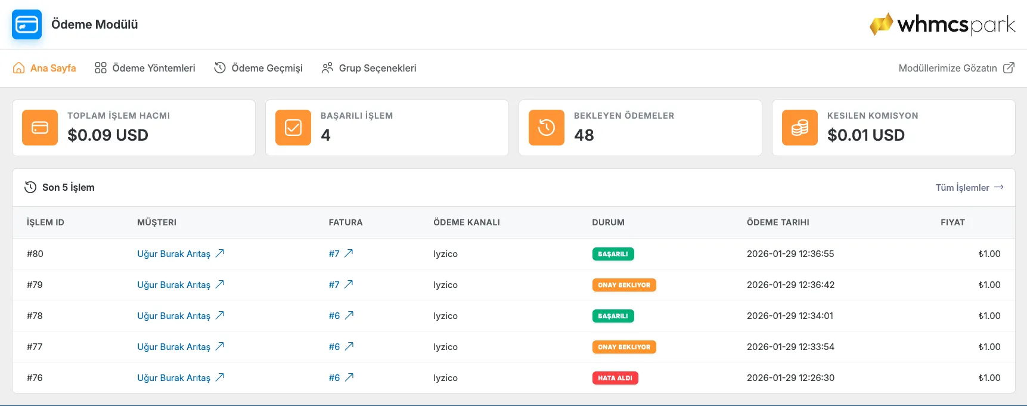The height and width of the screenshot is (406, 1027).
Task: Open customer Uğur Burak Arıtaş in row #77
Action: pyautogui.click(x=173, y=347)
